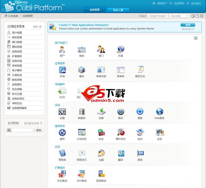Open the 社交集成 social integration icon
Screen dimensions: 206x188
62,174
